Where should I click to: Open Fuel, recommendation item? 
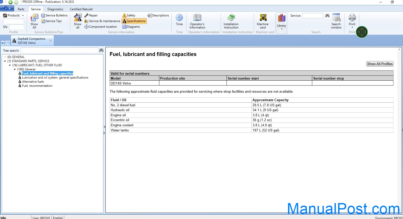(x=37, y=85)
